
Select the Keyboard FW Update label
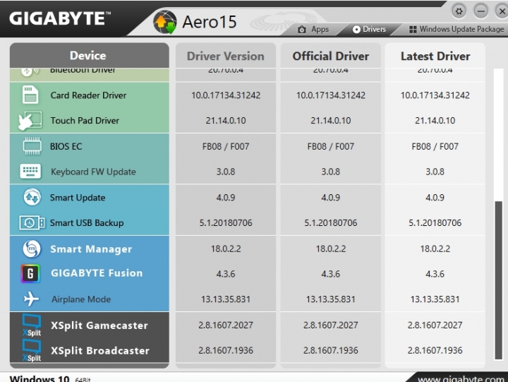point(93,172)
